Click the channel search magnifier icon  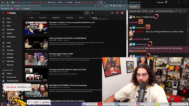(x=90, y=18)
